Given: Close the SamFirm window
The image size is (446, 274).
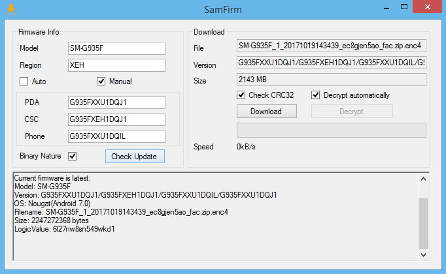Looking at the screenshot, I should pos(428,7).
